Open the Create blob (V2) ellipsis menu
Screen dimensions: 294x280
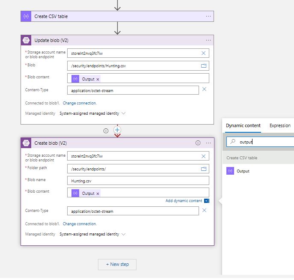point(208,143)
